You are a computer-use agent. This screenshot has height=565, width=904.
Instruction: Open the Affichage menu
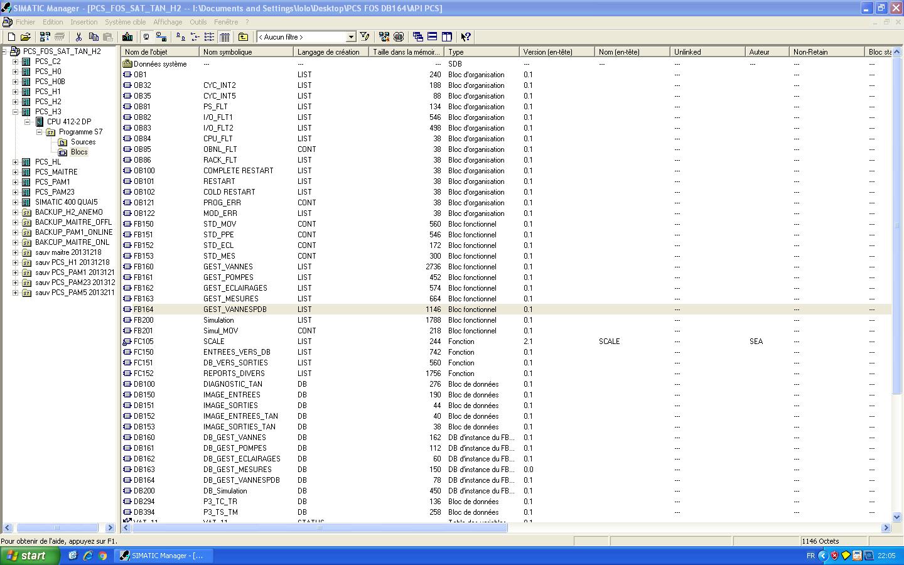(168, 22)
